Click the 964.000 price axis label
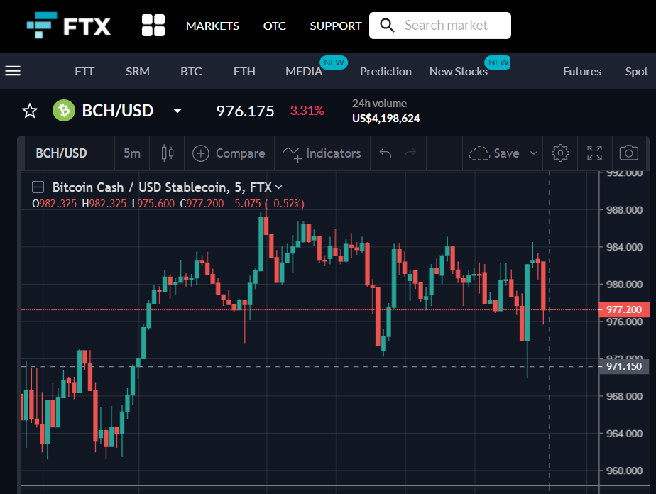 [624, 434]
